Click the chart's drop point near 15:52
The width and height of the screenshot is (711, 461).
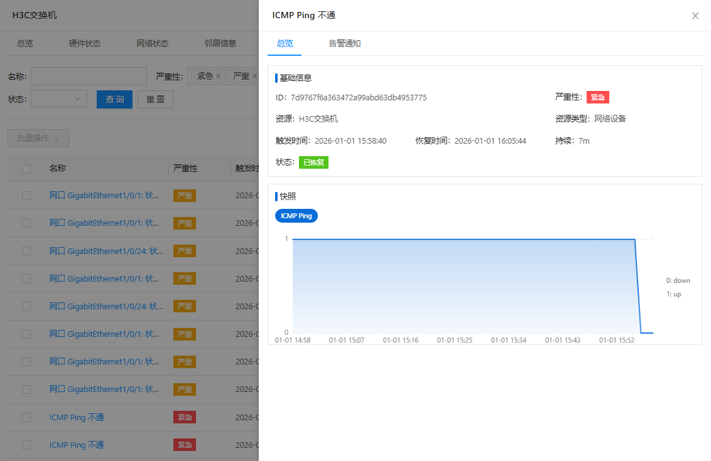click(x=635, y=239)
